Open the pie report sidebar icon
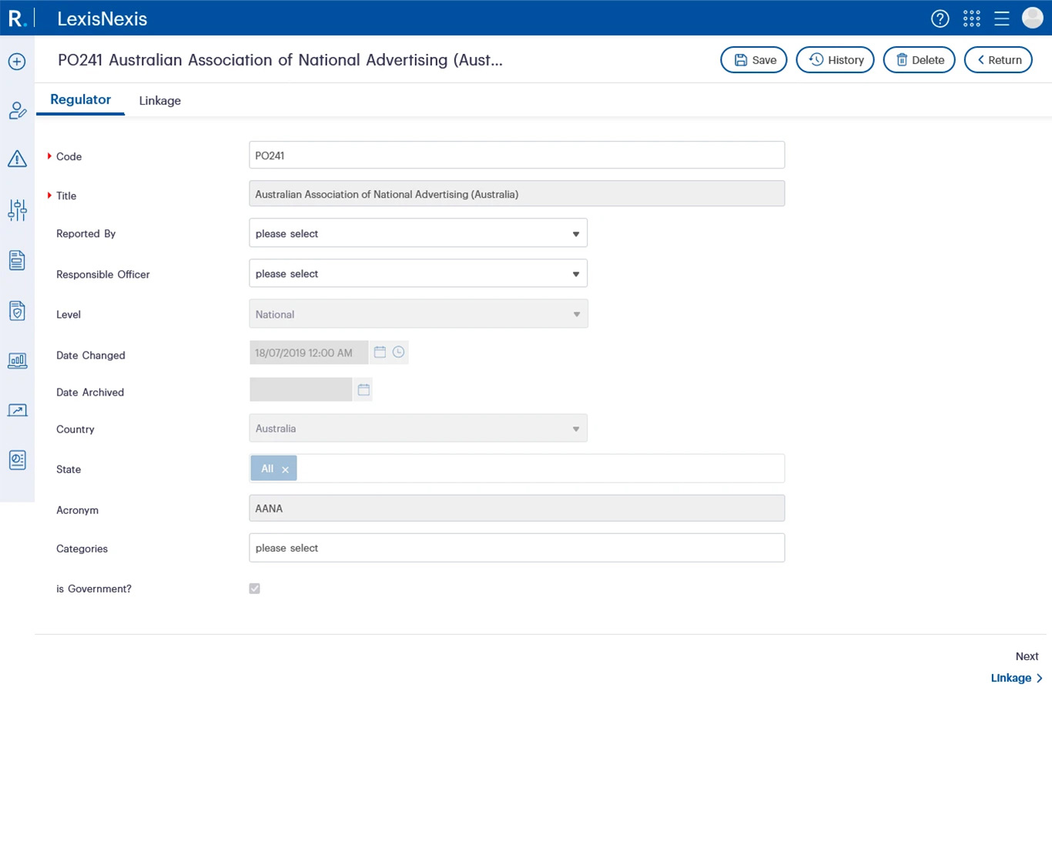This screenshot has height=841, width=1052. pos(17,460)
